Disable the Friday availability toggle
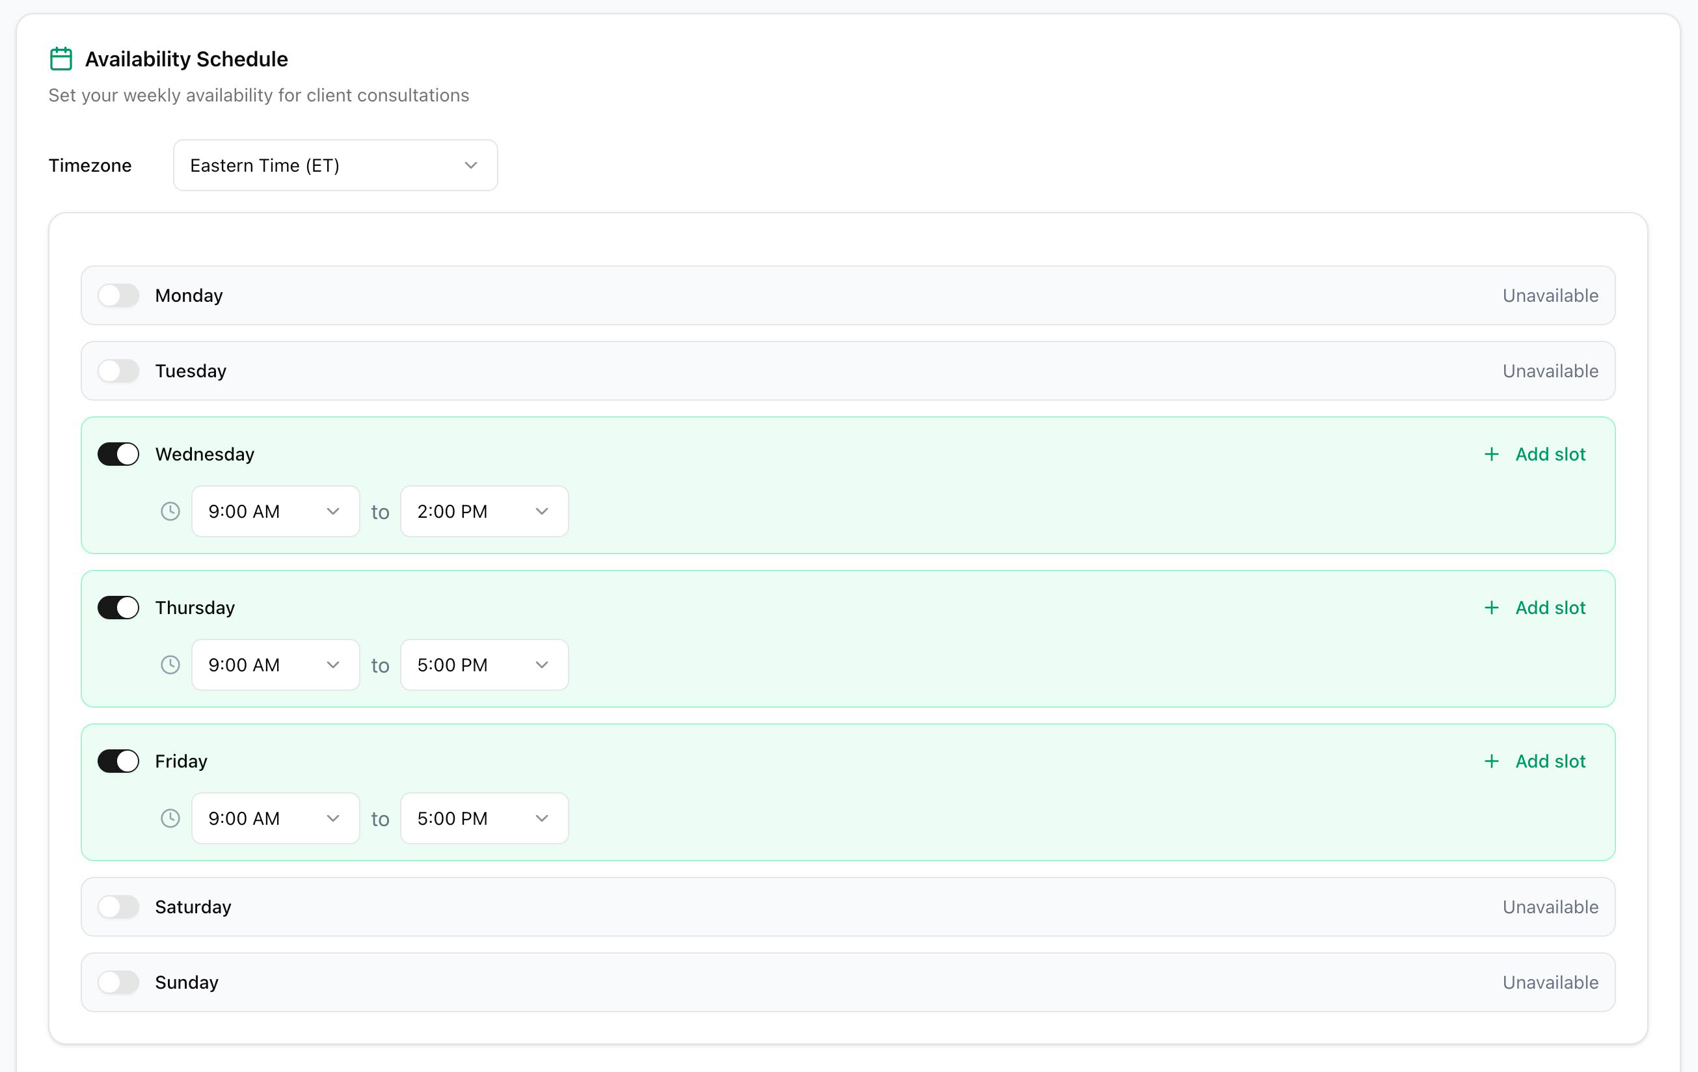The image size is (1698, 1072). [x=118, y=762]
